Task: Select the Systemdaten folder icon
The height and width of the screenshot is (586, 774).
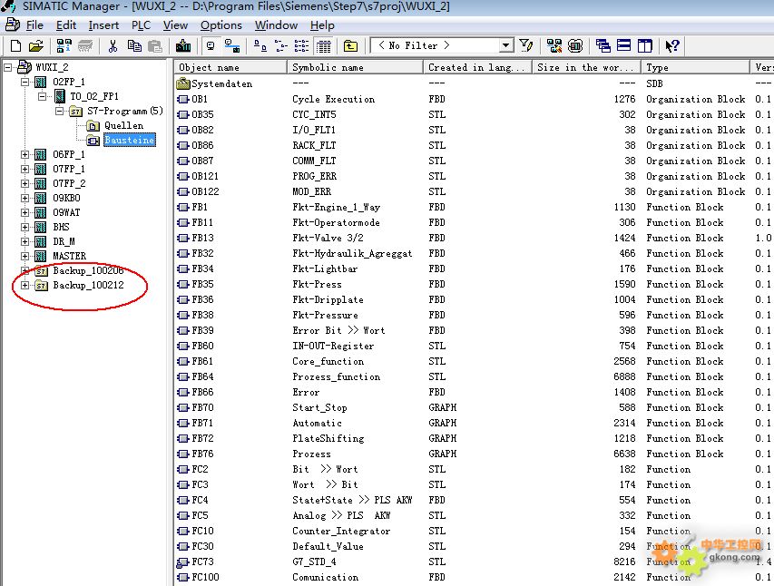Action: click(x=183, y=83)
